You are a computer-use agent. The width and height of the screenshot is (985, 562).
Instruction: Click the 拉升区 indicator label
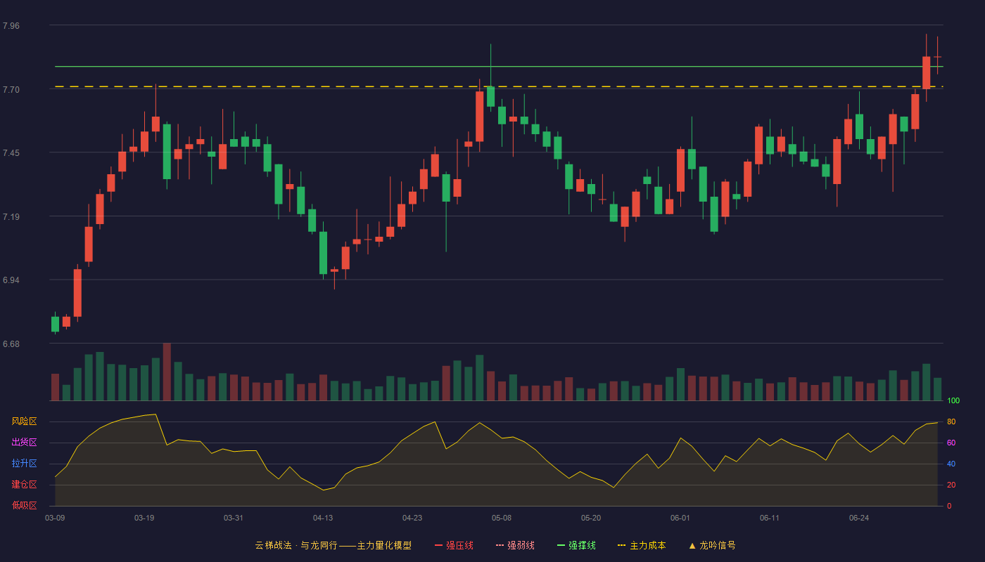tap(24, 464)
